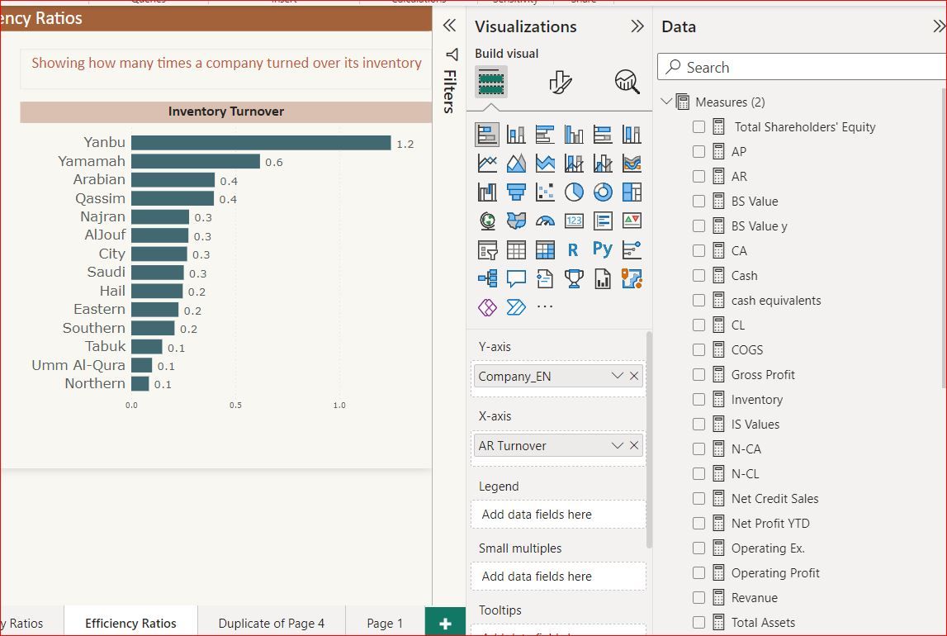Select the Python visual icon
This screenshot has height=636, width=947.
click(603, 249)
